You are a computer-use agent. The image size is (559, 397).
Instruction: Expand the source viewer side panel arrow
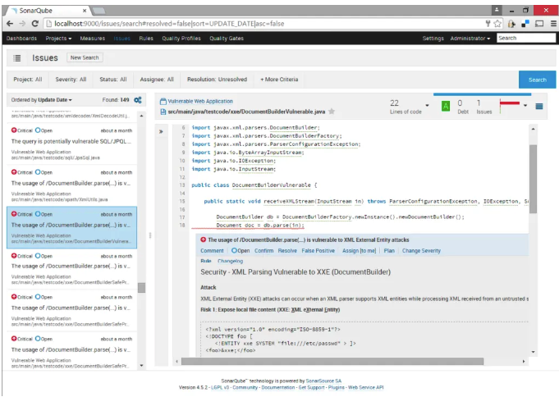161,131
